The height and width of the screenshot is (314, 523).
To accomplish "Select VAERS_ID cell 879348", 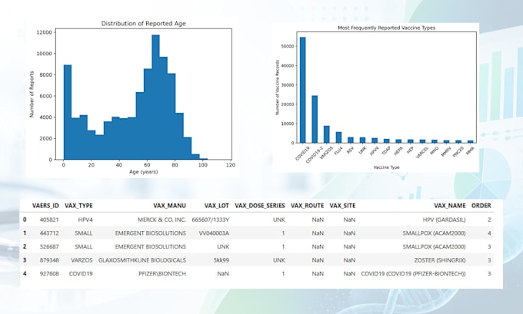I will pos(49,260).
